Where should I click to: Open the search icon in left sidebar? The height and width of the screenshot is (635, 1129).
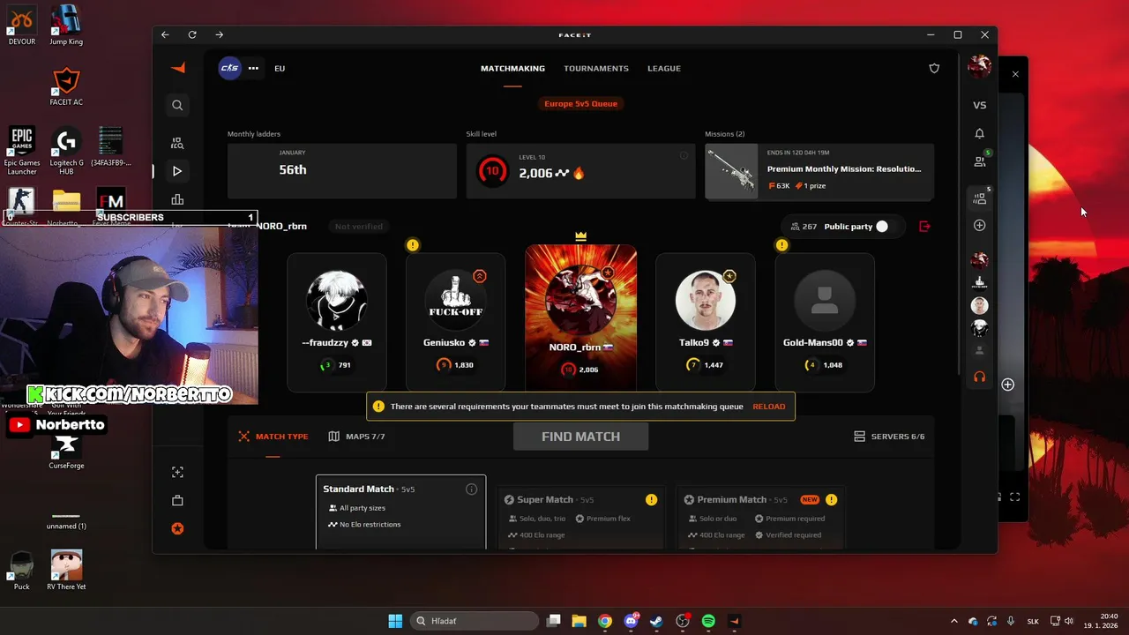177,105
